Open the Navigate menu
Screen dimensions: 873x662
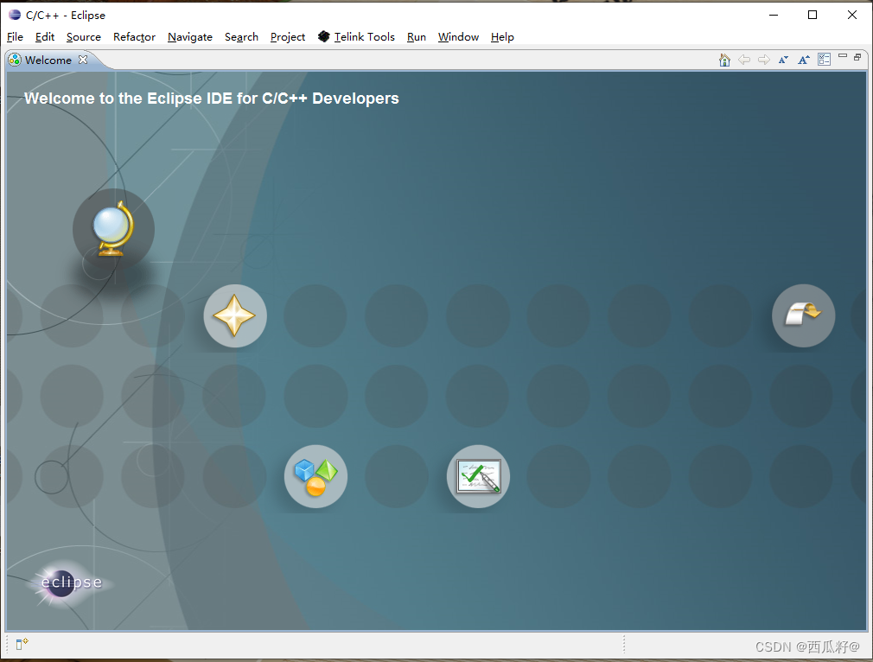pyautogui.click(x=190, y=37)
